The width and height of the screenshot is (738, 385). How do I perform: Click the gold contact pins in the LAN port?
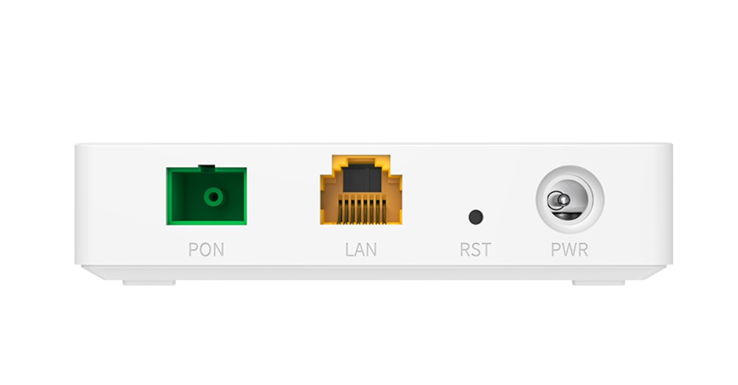pos(362,211)
